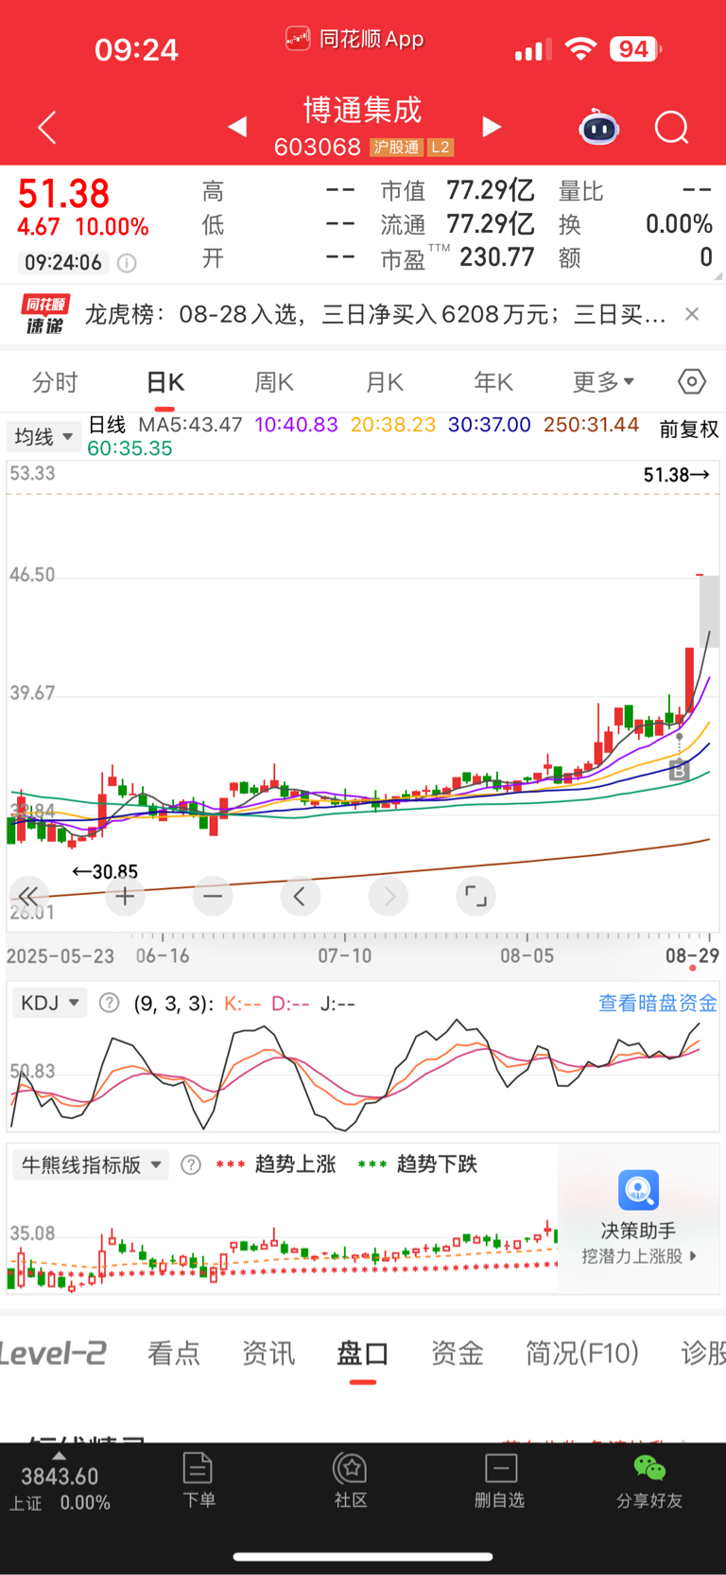The height and width of the screenshot is (1575, 726).
Task: Tap the 挖潜力上涨股 arrow link
Action: [639, 1256]
